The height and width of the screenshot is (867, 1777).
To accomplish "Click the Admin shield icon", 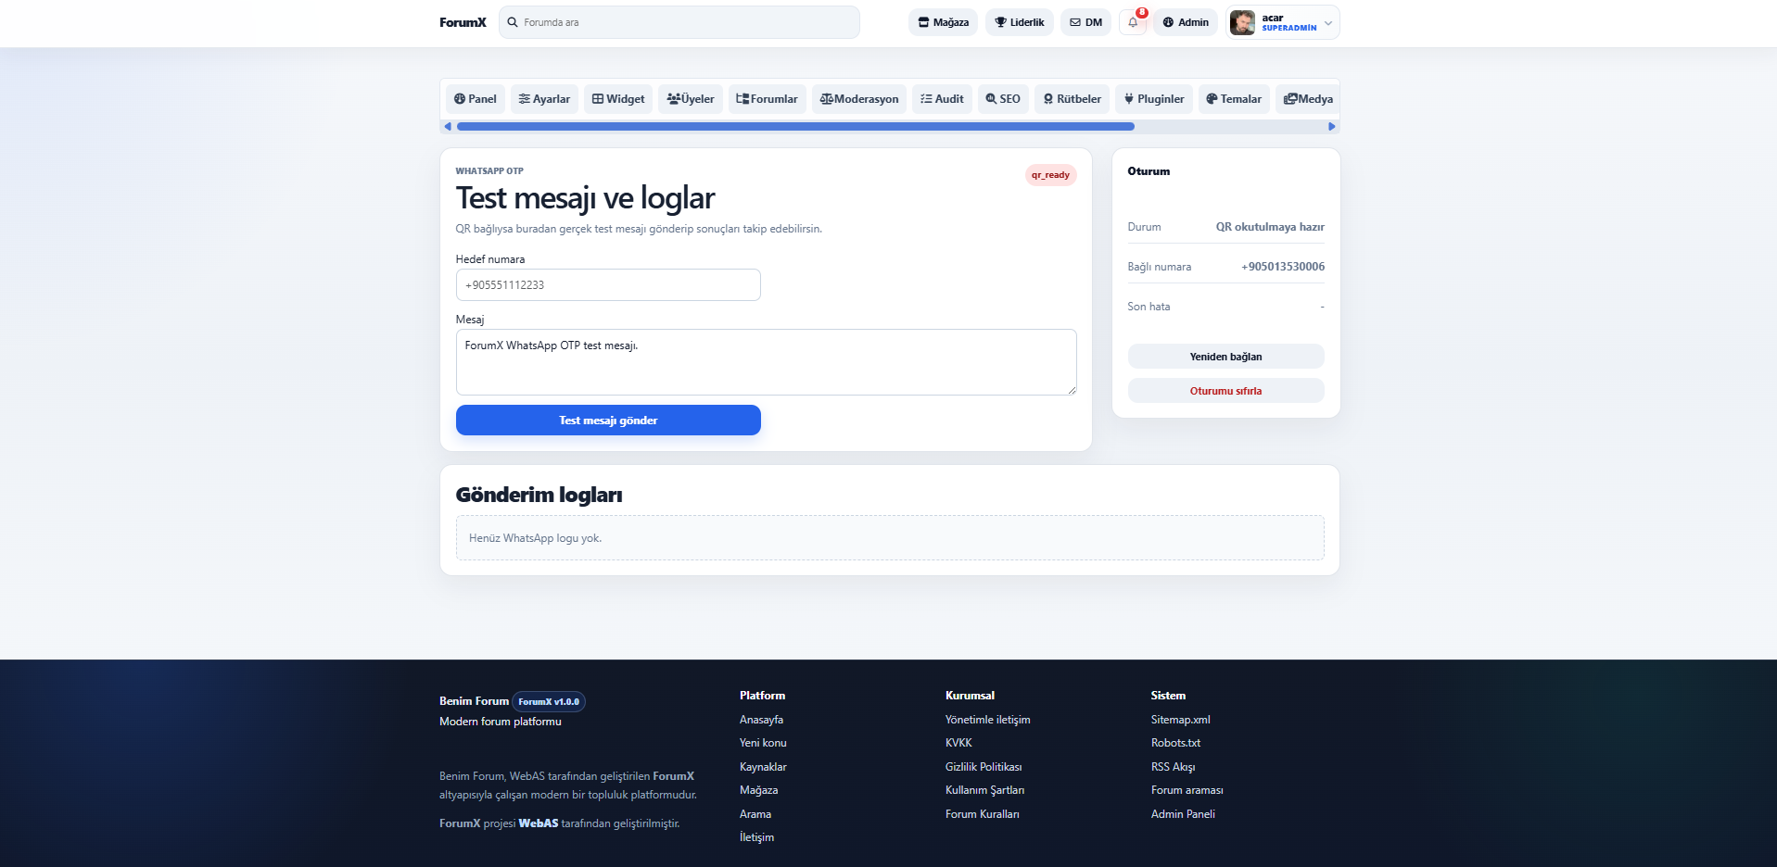I will (x=1168, y=22).
